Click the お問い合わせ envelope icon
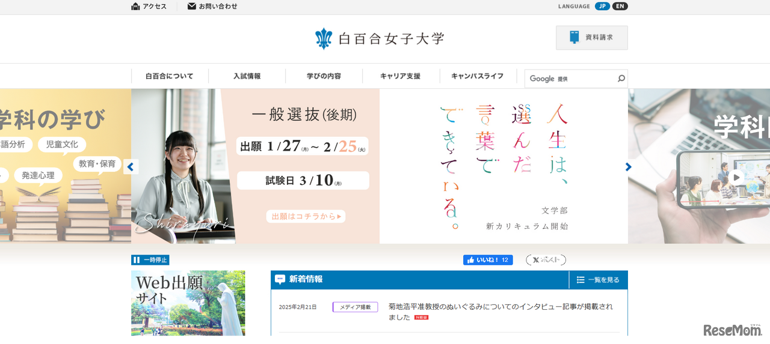Screen dimensions: 770x344 click(192, 7)
